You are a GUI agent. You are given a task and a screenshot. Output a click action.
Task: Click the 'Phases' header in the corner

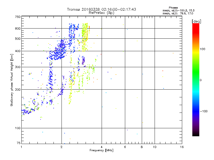[173, 8]
